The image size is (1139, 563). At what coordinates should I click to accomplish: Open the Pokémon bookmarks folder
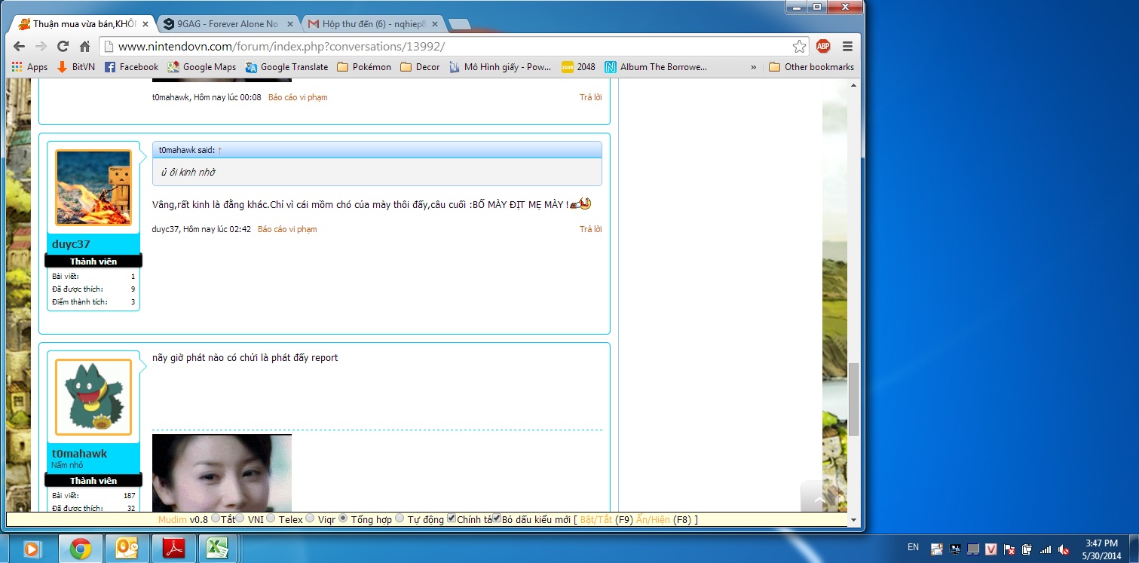point(364,67)
